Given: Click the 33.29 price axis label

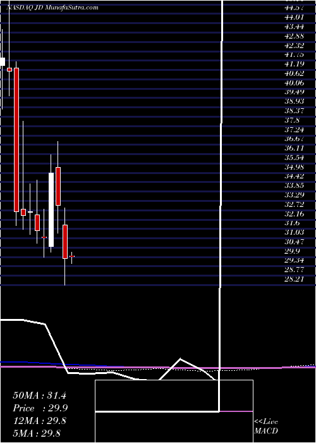Looking at the screenshot, I should (x=294, y=195).
